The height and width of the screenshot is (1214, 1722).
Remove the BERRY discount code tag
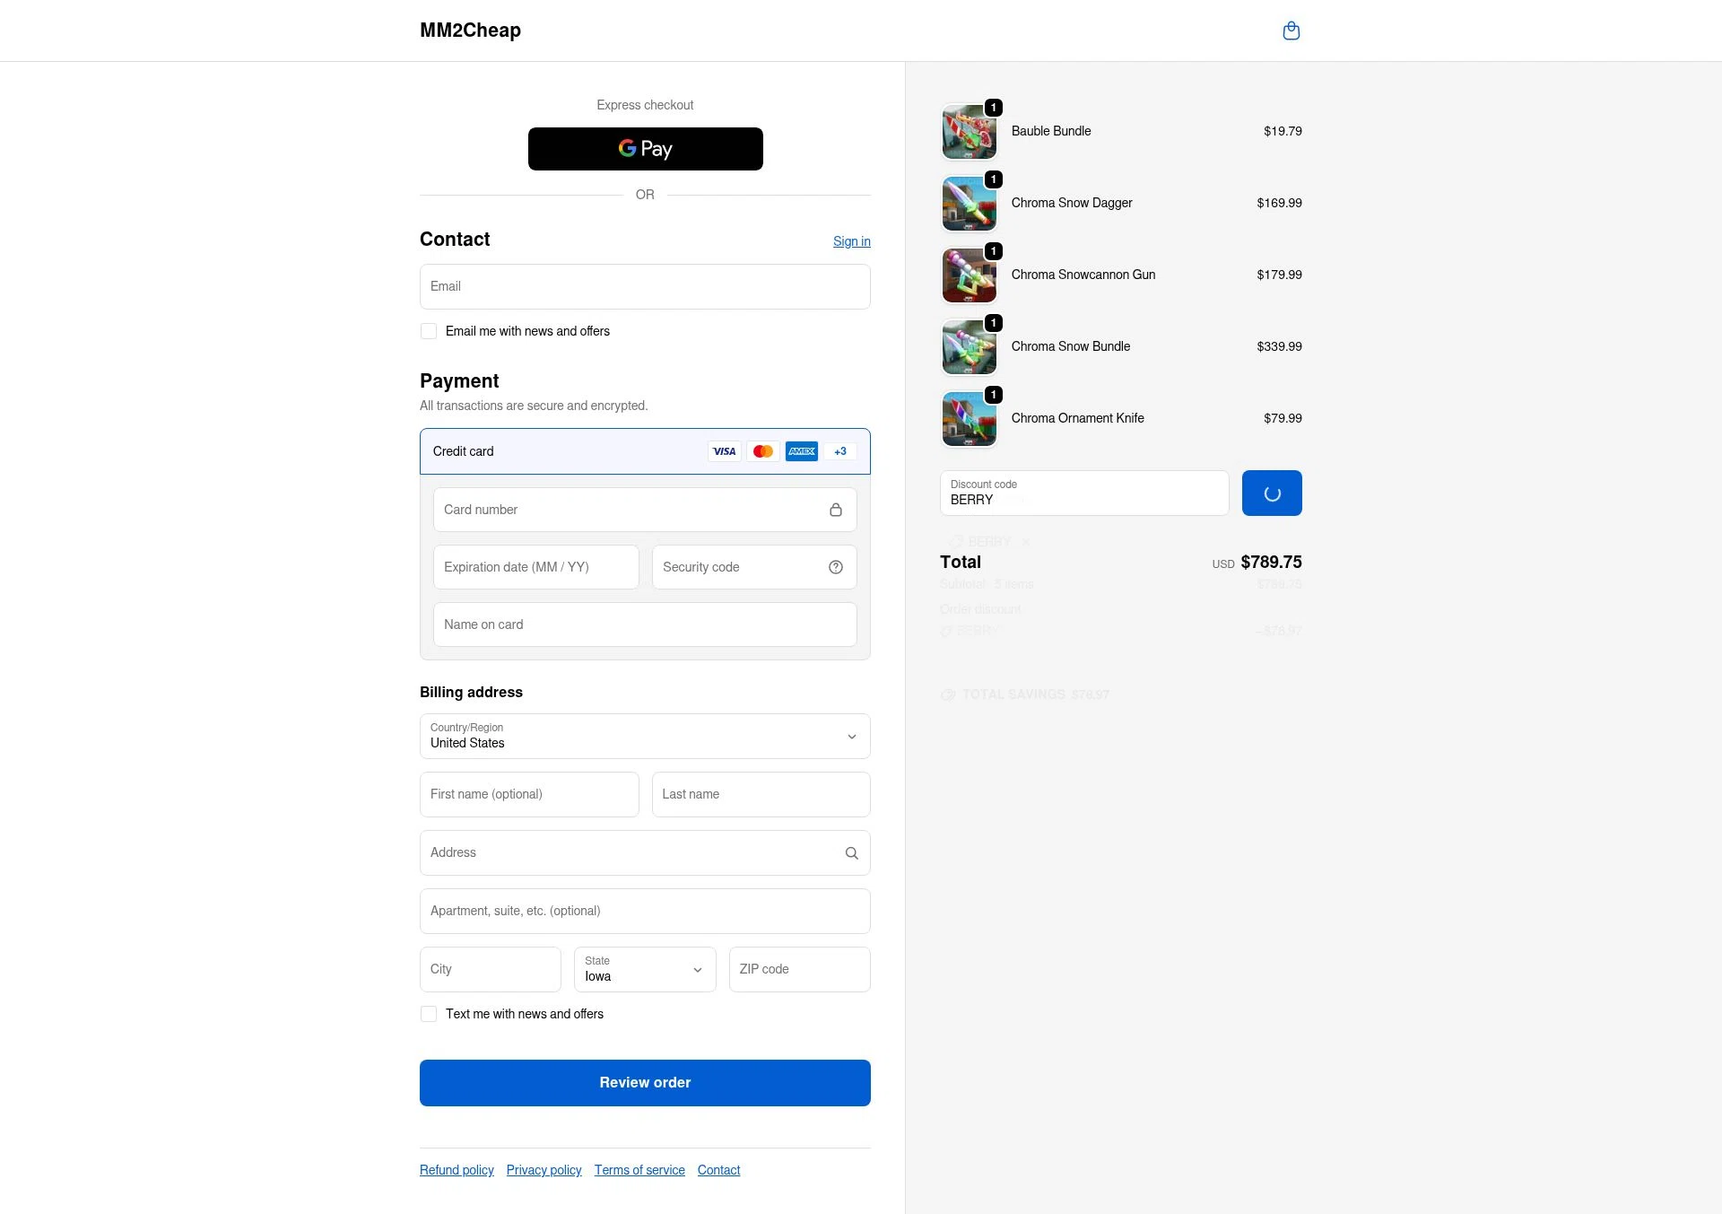(x=1025, y=542)
